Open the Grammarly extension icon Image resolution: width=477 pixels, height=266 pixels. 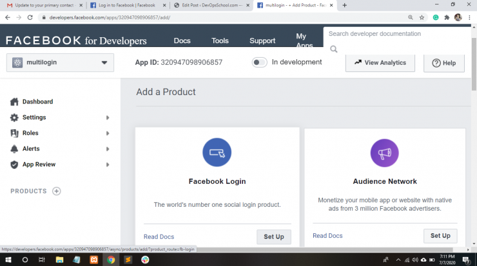(x=436, y=17)
